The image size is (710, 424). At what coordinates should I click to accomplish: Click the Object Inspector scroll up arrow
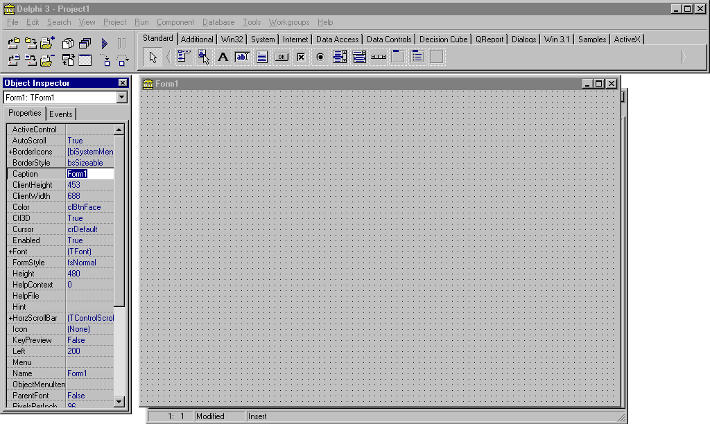coord(119,130)
